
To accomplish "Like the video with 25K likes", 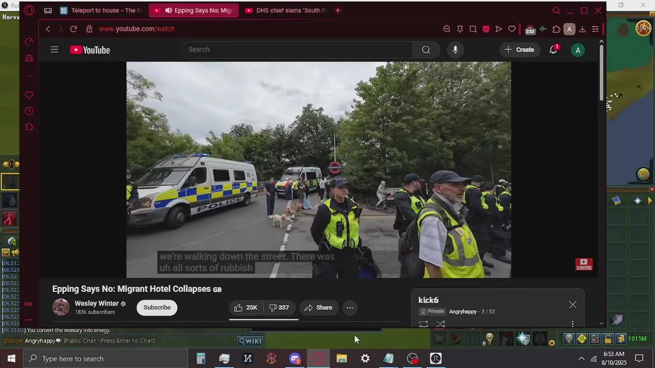I will point(246,308).
